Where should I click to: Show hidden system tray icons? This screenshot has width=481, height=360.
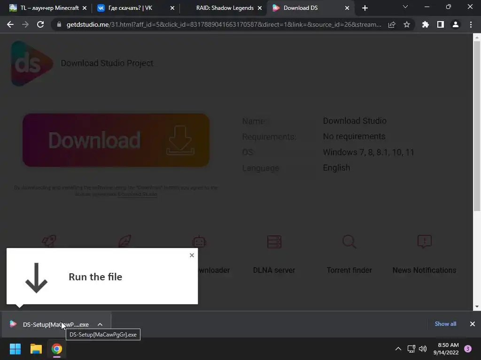tap(398, 349)
